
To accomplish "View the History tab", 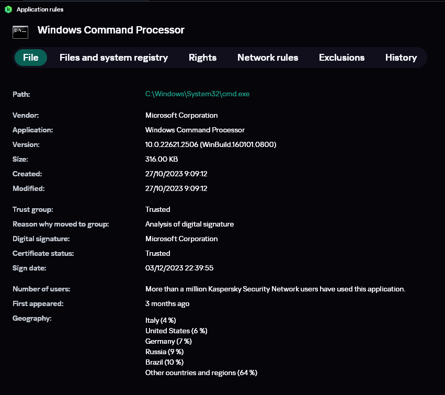I will pyautogui.click(x=401, y=58).
